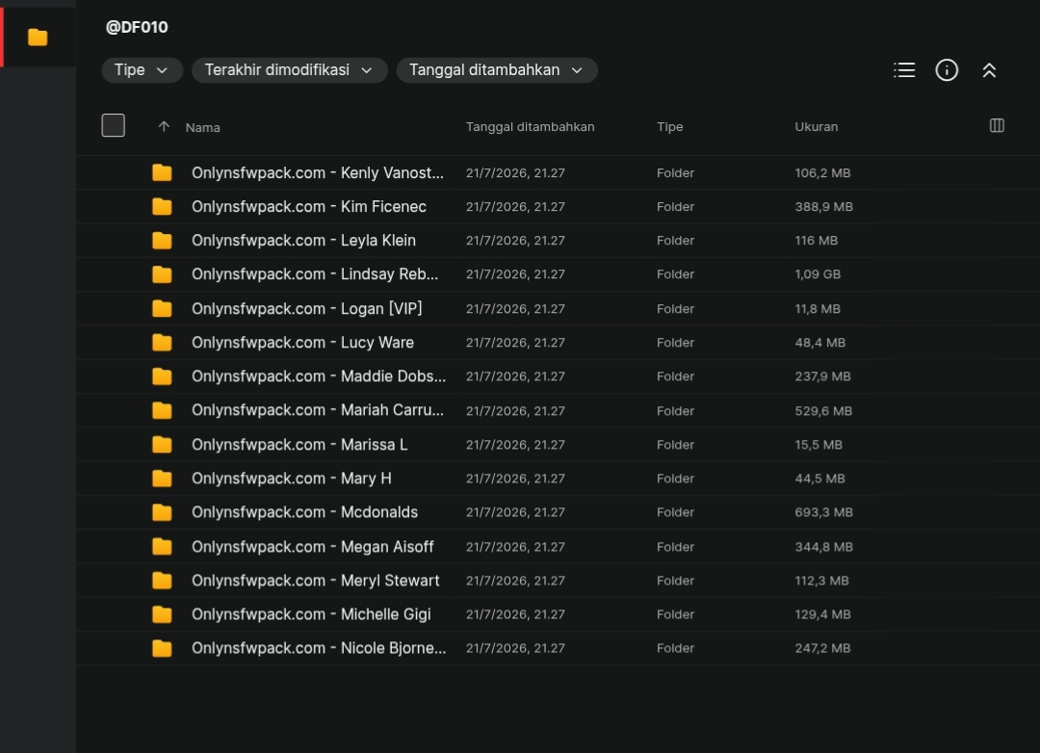The width and height of the screenshot is (1040, 753).
Task: Click the folder icon for the Meryl Stewart row
Action: 162,582
